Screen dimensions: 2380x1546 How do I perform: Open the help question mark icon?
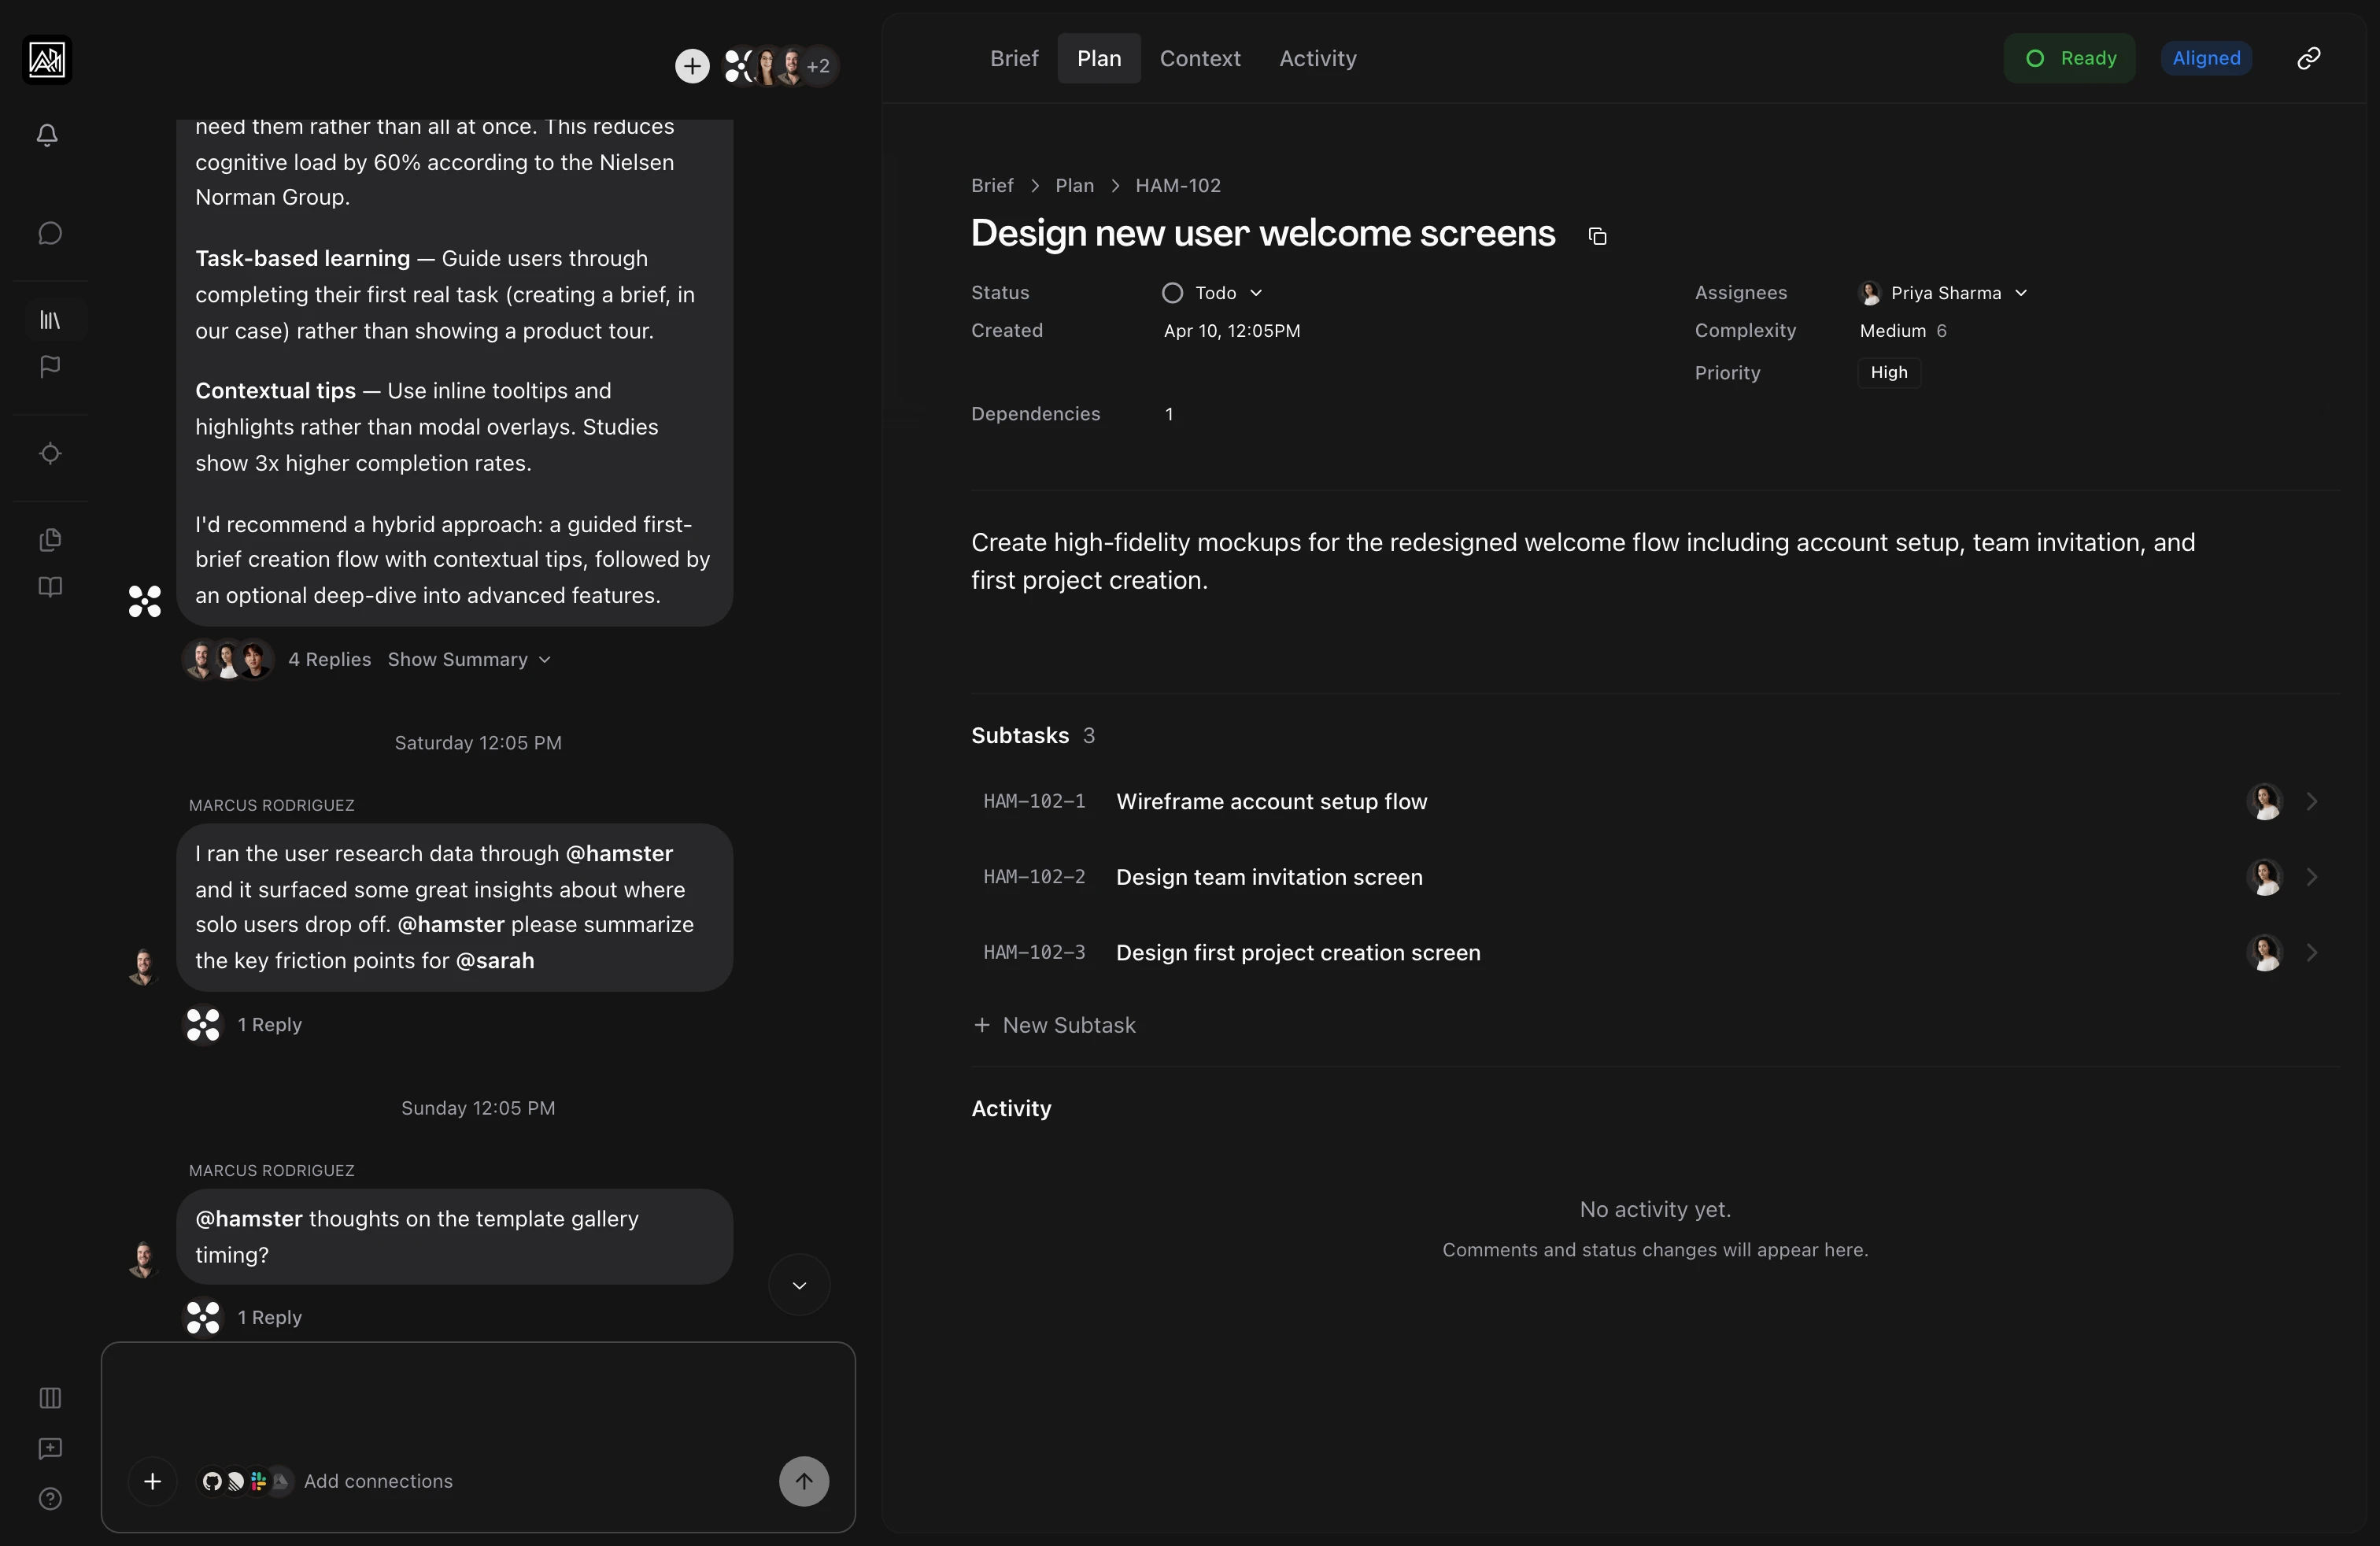pos(50,1498)
